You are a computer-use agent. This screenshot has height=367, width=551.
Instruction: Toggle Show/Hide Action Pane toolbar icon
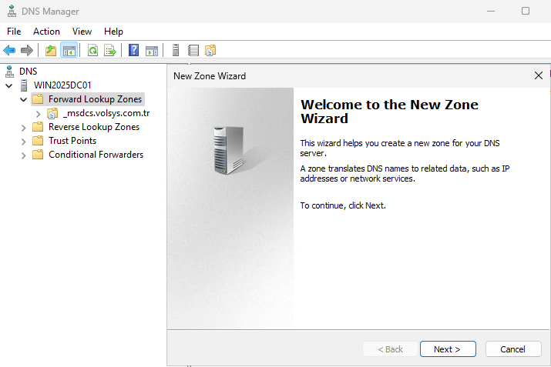[x=152, y=51]
